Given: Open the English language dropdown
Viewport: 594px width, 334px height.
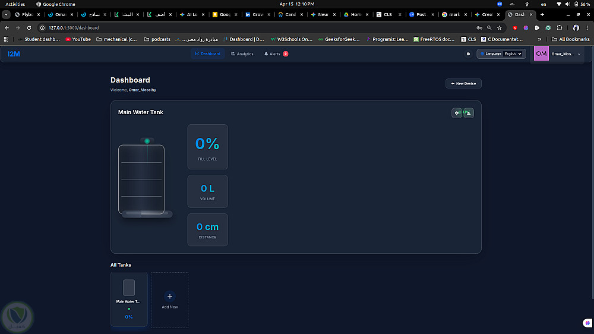Looking at the screenshot, I should pyautogui.click(x=513, y=54).
